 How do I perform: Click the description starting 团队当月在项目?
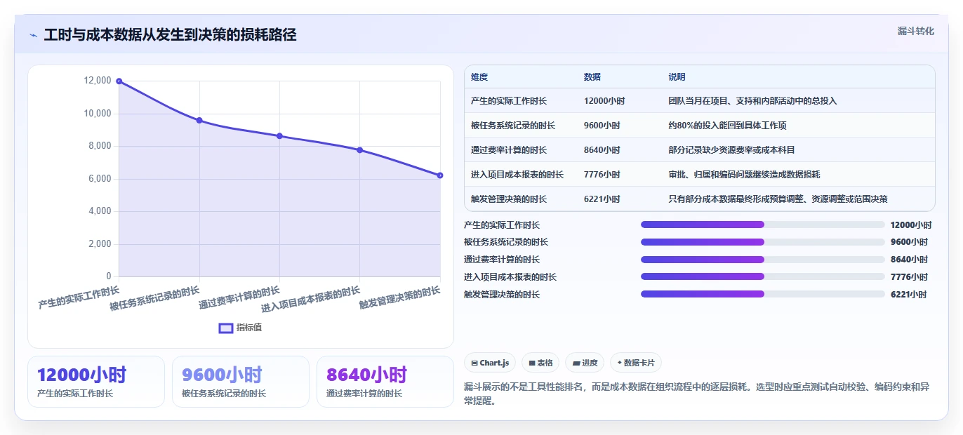(x=752, y=101)
